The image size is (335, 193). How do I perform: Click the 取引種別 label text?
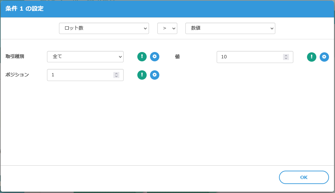[15, 56]
